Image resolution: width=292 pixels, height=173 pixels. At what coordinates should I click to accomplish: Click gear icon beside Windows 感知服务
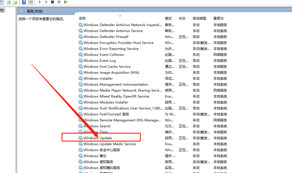point(81,162)
